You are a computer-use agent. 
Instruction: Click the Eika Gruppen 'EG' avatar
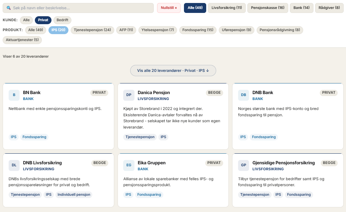pos(129,165)
